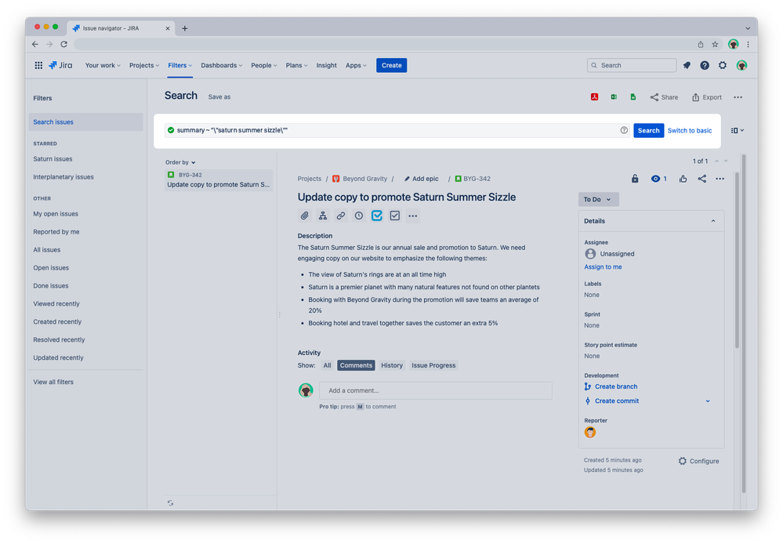
Task: Switch to basic search mode
Action: click(690, 130)
